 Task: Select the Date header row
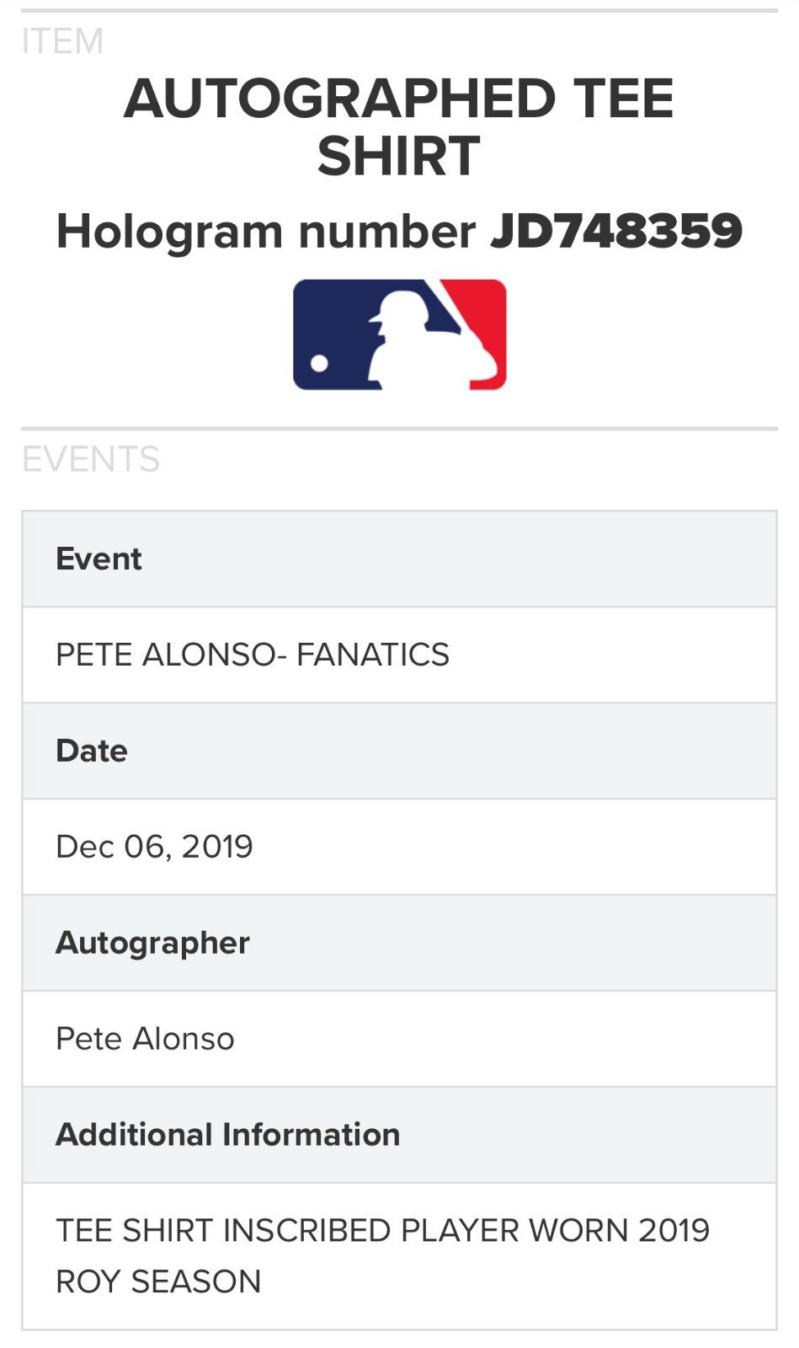(x=399, y=751)
